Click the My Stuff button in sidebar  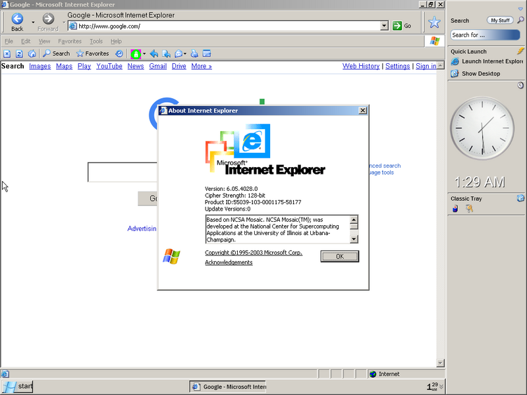(x=500, y=20)
